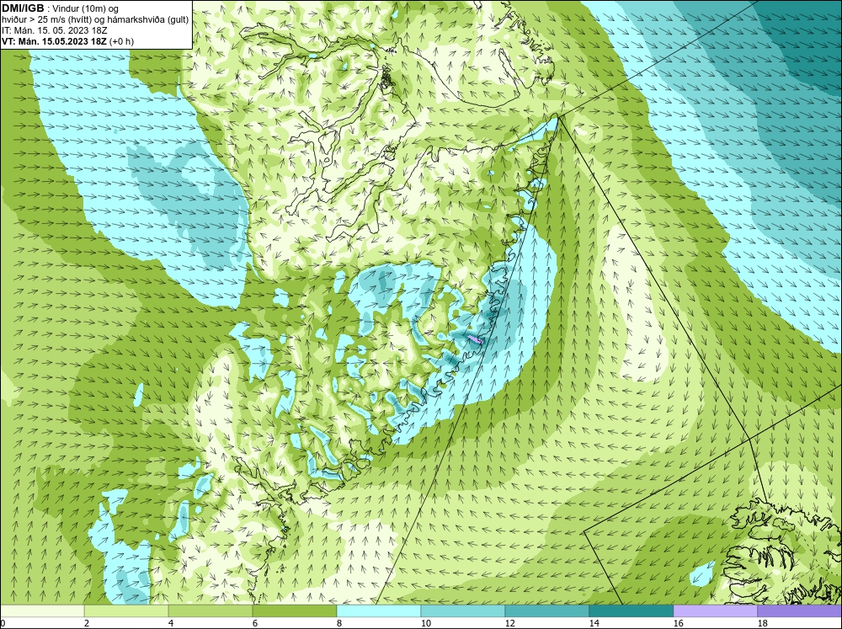This screenshot has width=842, height=629.
Task: Click the medium green 4–6 m/s legend swatch
Action: pyautogui.click(x=210, y=610)
